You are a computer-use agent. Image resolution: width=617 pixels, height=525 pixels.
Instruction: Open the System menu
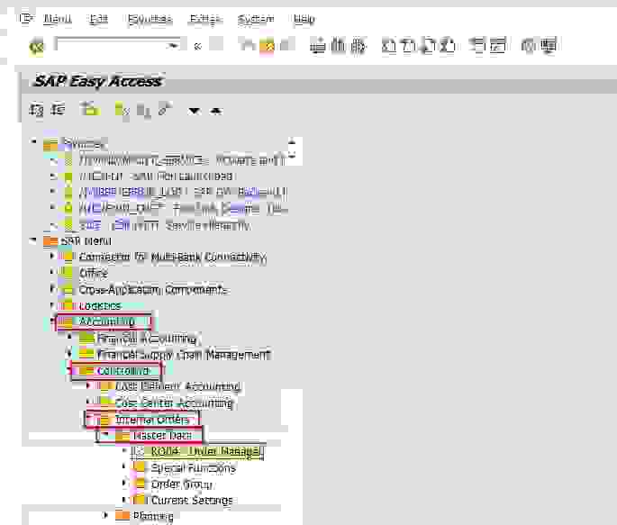pos(256,19)
